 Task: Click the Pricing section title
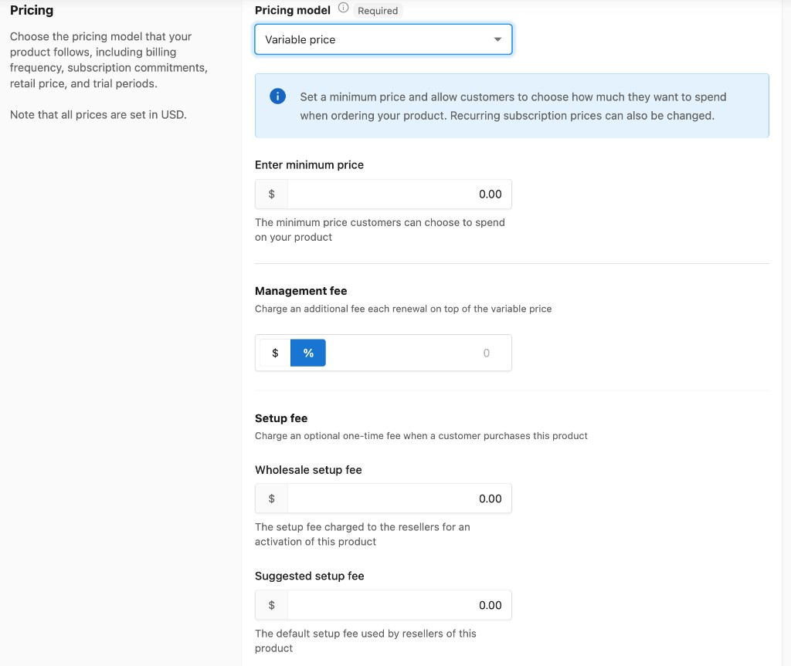click(x=32, y=10)
